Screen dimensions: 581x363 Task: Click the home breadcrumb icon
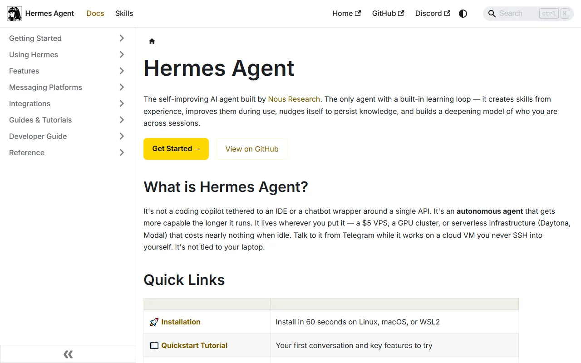[x=152, y=41]
